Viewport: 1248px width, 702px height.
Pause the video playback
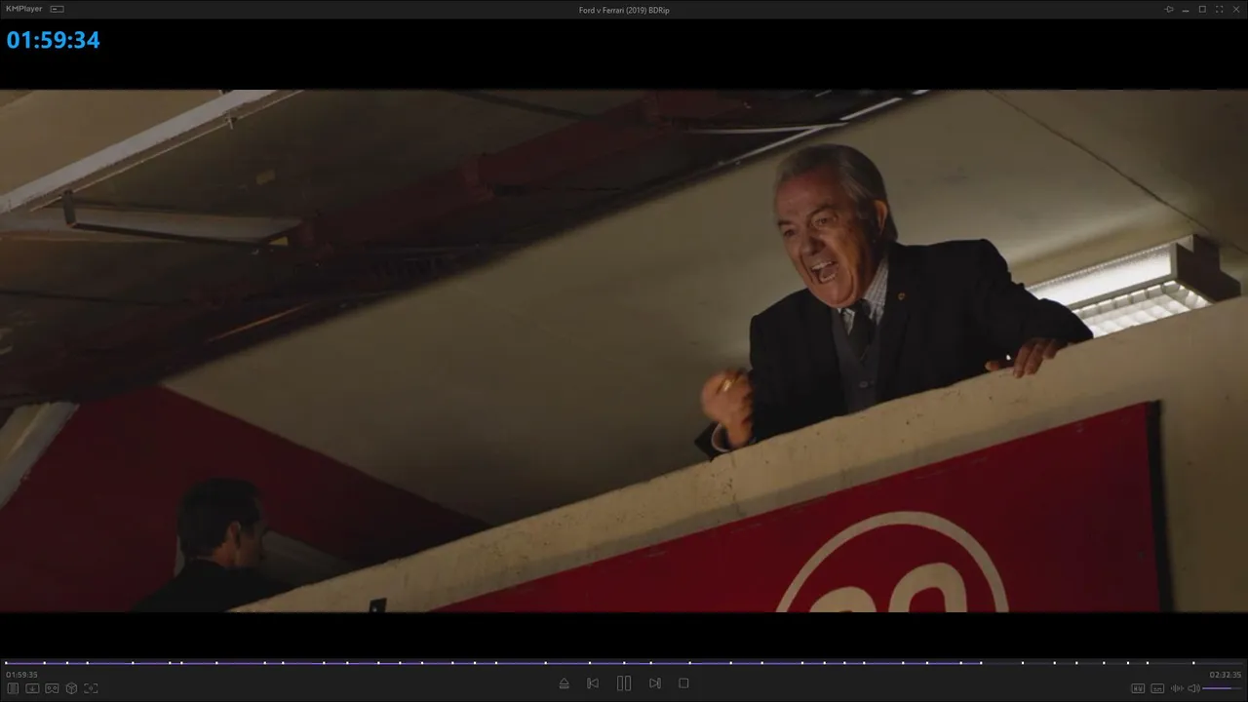click(x=624, y=683)
